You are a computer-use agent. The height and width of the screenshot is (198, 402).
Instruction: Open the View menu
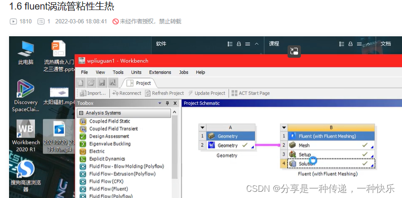pos(100,73)
